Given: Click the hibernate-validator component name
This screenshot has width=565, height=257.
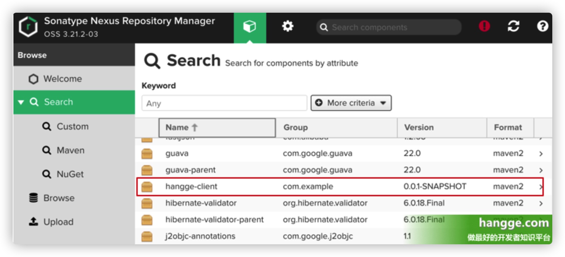Looking at the screenshot, I should [201, 203].
